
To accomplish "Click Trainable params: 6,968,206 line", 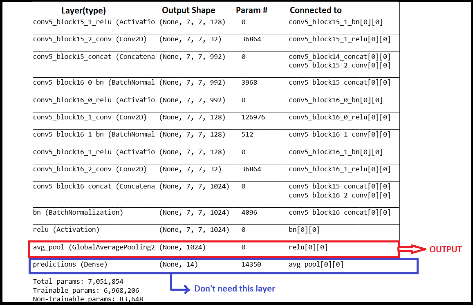I will tap(86, 291).
